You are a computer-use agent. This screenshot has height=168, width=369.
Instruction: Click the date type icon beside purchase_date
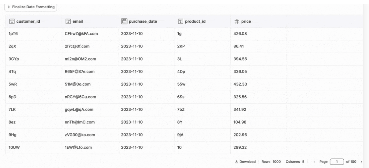pos(125,21)
